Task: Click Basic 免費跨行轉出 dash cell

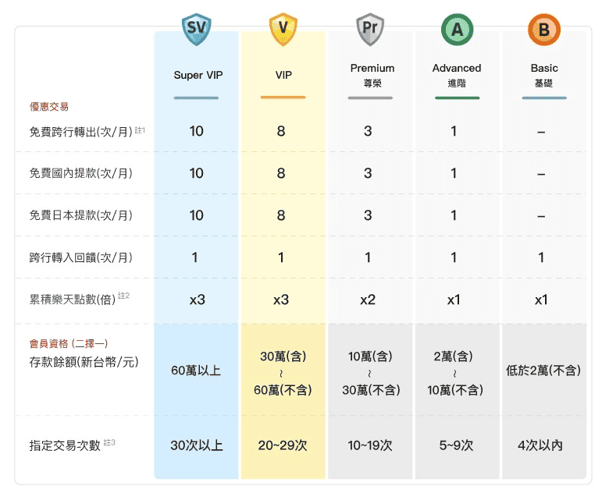Action: 541,133
